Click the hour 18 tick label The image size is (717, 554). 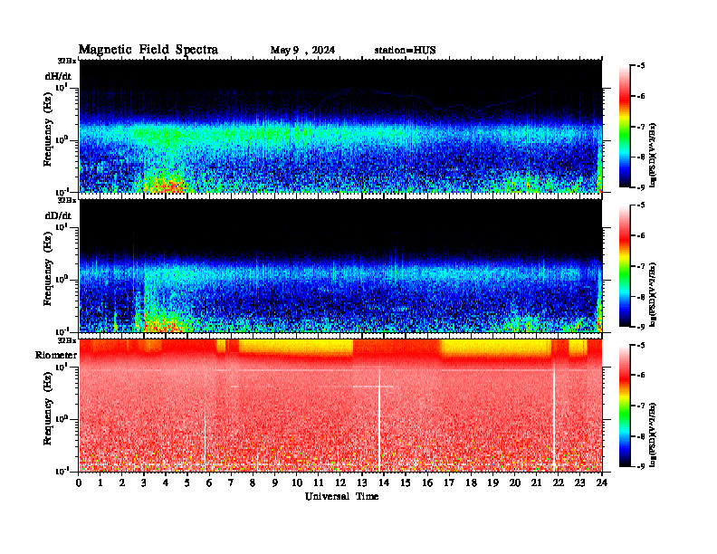pyautogui.click(x=471, y=482)
